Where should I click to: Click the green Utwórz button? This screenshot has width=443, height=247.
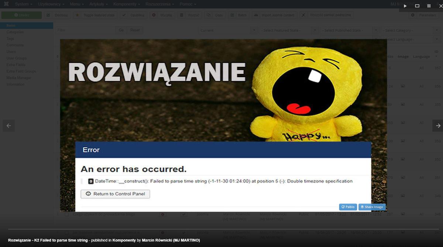pos(22,15)
